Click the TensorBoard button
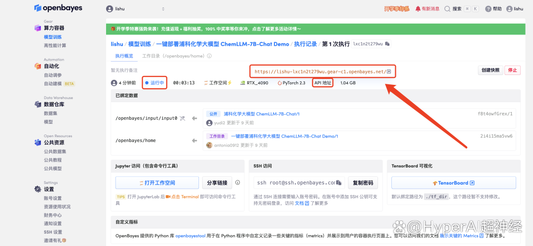This screenshot has width=533, height=246. (454, 183)
